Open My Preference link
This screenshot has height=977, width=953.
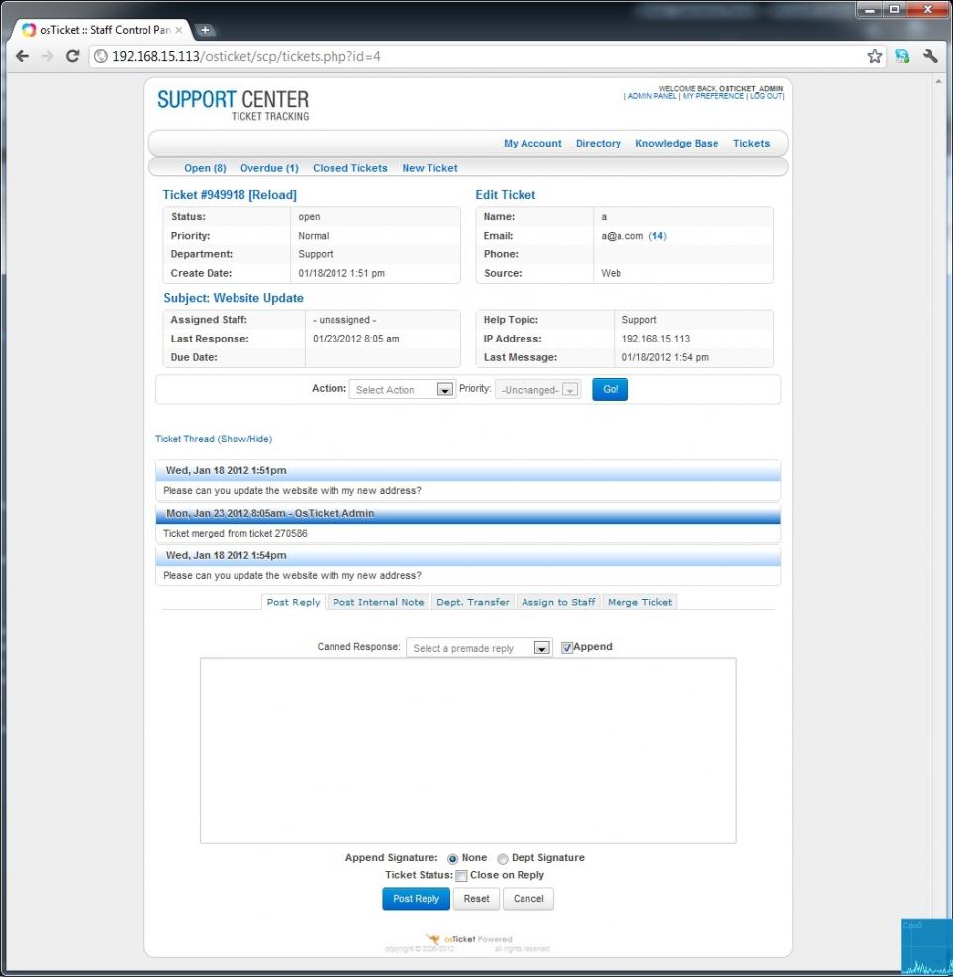pos(714,97)
